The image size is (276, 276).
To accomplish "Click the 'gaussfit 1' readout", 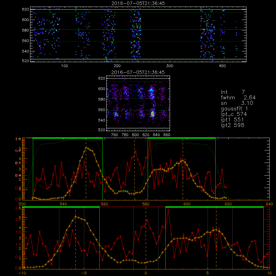I will (x=234, y=108).
